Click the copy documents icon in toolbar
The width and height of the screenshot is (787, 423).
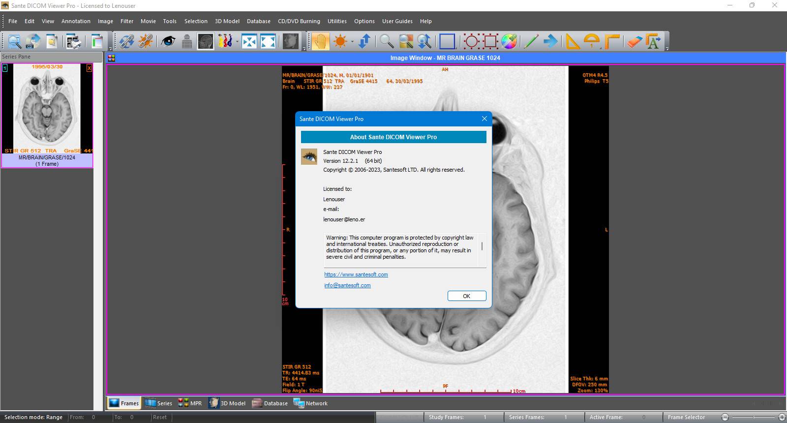pos(52,41)
